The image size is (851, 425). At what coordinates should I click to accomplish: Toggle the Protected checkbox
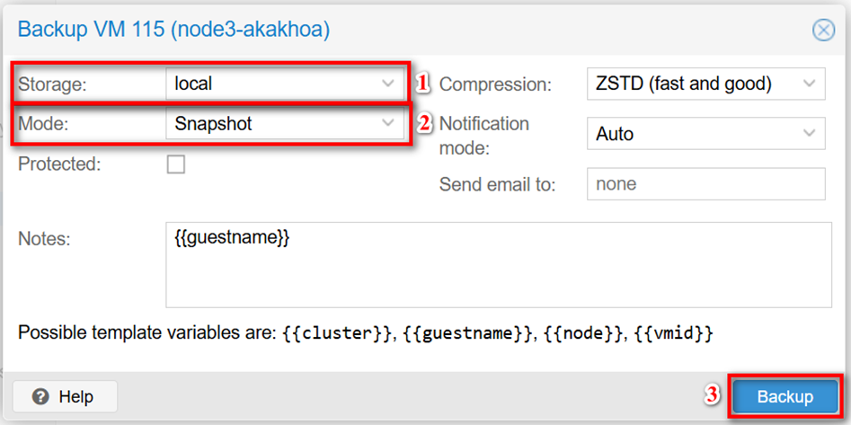tap(176, 164)
